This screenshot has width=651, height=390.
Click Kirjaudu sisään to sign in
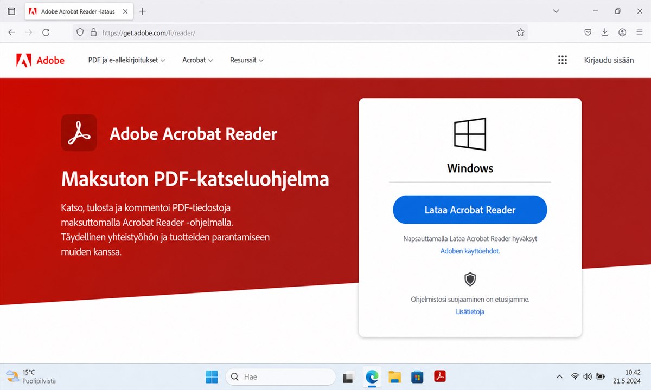point(609,60)
